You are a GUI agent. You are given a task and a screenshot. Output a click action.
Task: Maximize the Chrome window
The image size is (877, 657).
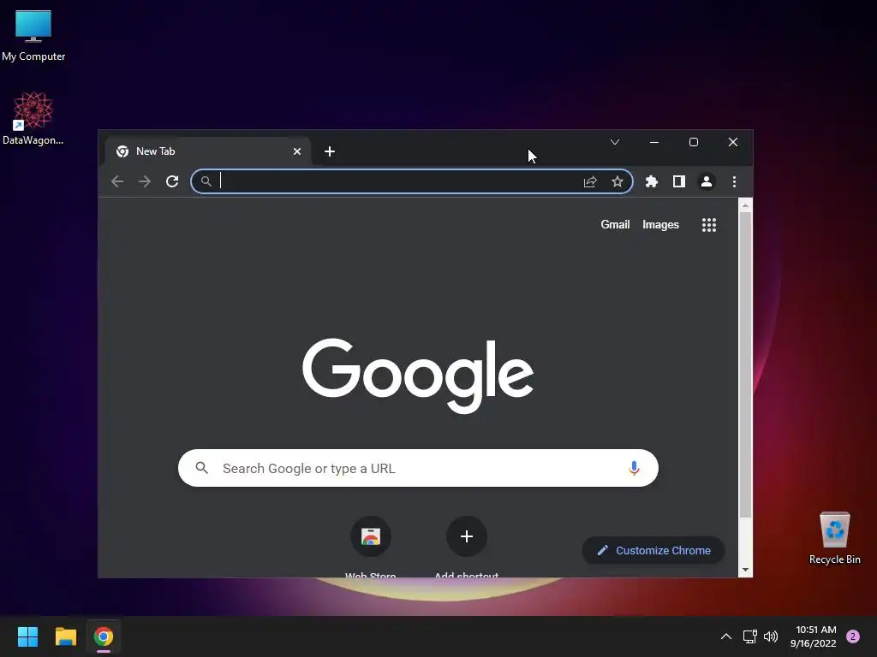(694, 142)
